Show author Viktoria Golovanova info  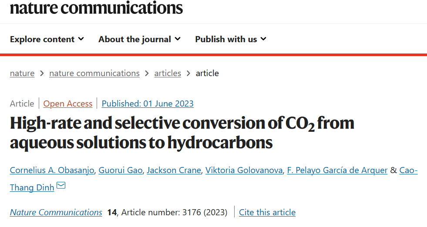click(244, 170)
